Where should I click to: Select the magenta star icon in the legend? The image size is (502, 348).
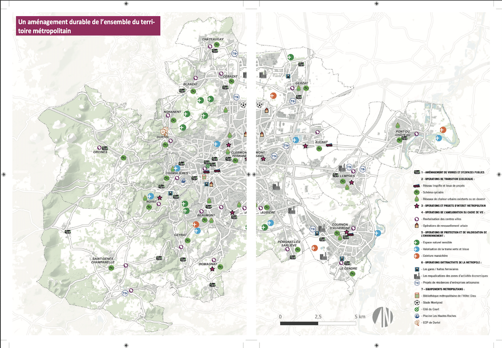click(x=417, y=206)
